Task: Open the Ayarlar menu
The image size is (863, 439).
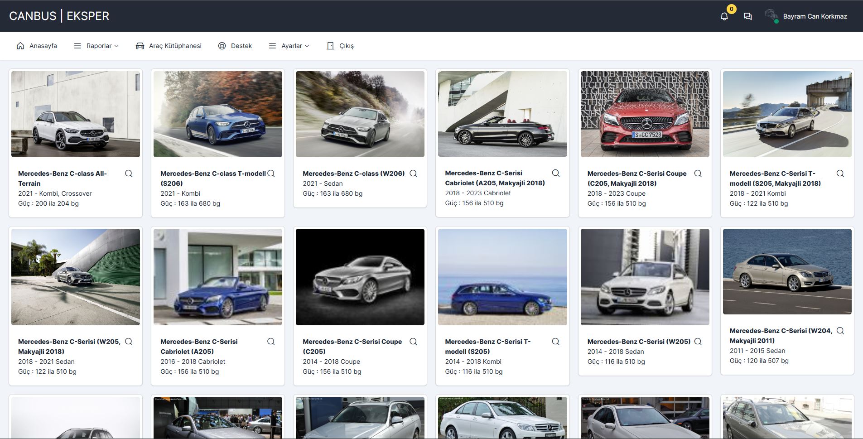Action: coord(289,46)
